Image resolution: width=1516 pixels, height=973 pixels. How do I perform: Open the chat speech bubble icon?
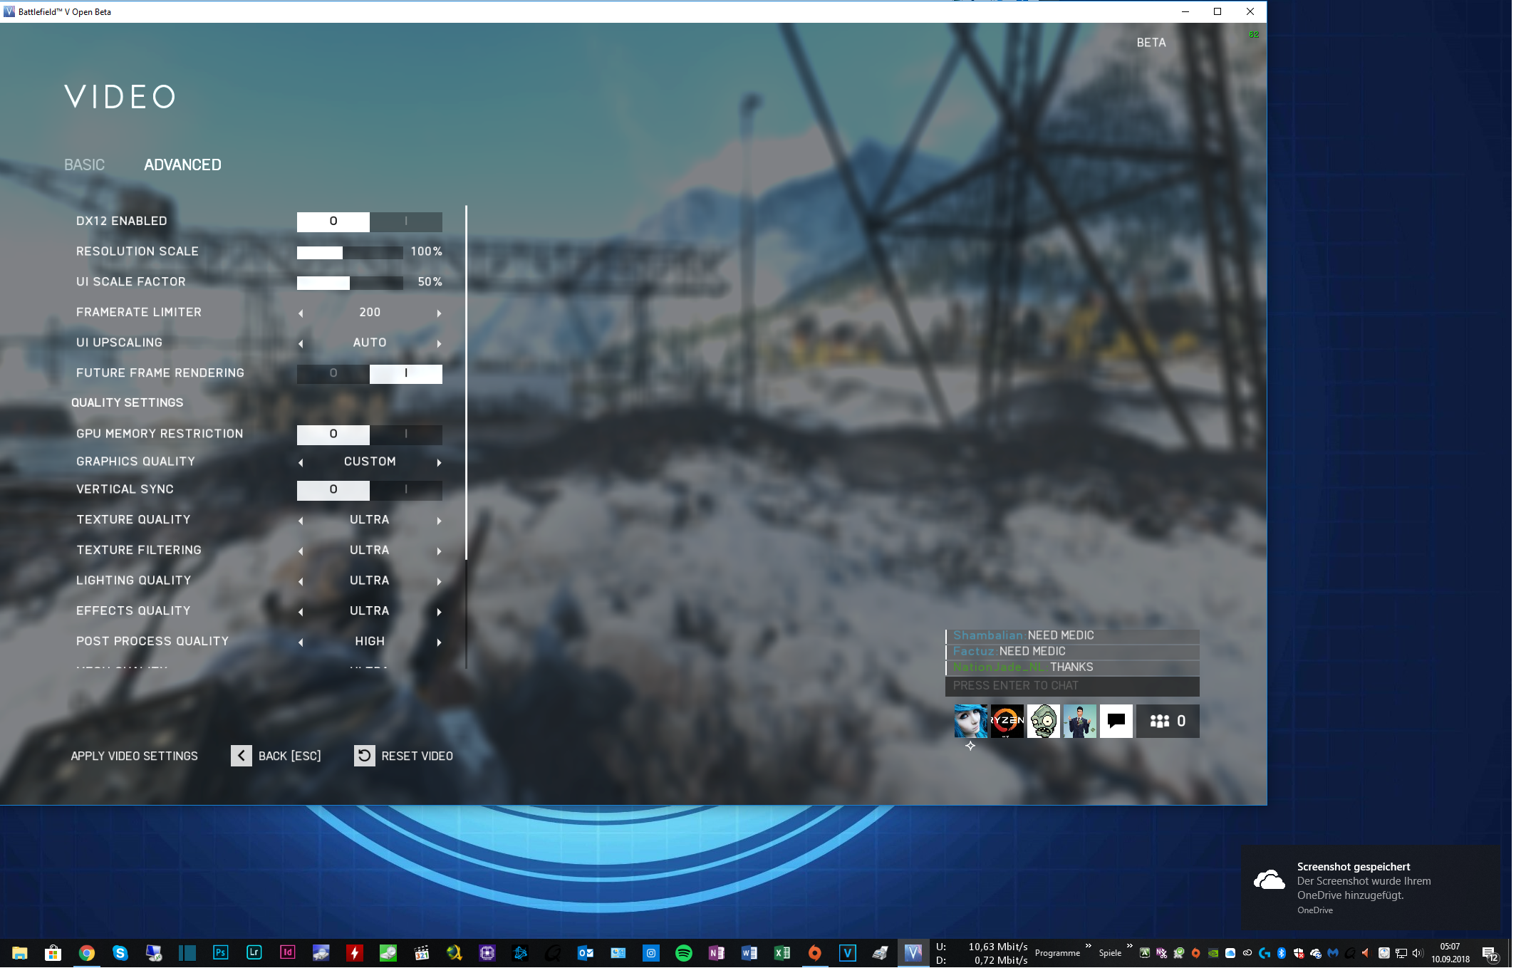1116,722
